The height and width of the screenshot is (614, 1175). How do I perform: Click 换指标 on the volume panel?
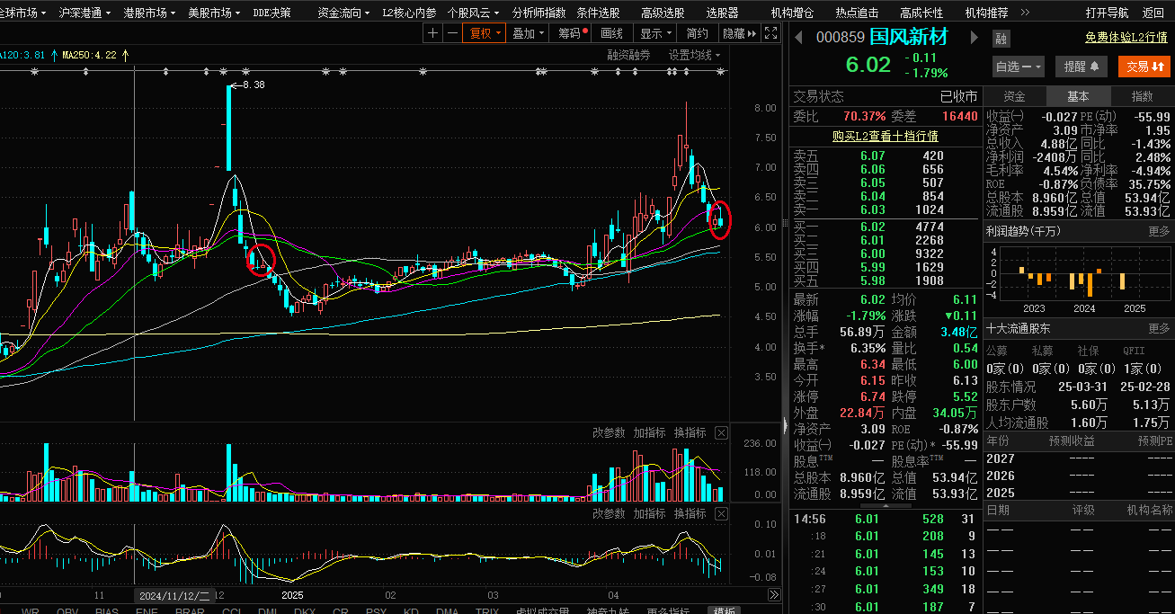pos(690,432)
